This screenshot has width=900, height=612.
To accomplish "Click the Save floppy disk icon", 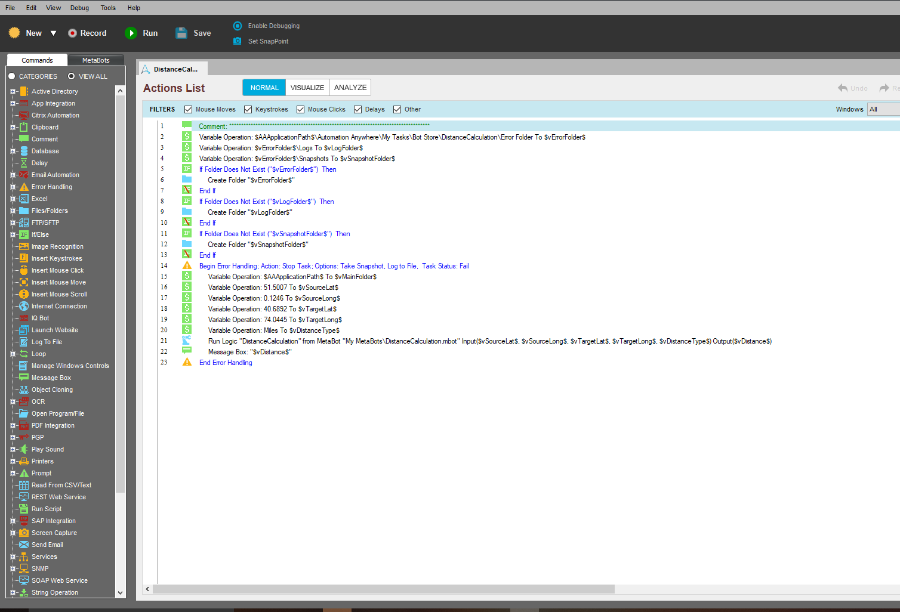I will point(181,33).
